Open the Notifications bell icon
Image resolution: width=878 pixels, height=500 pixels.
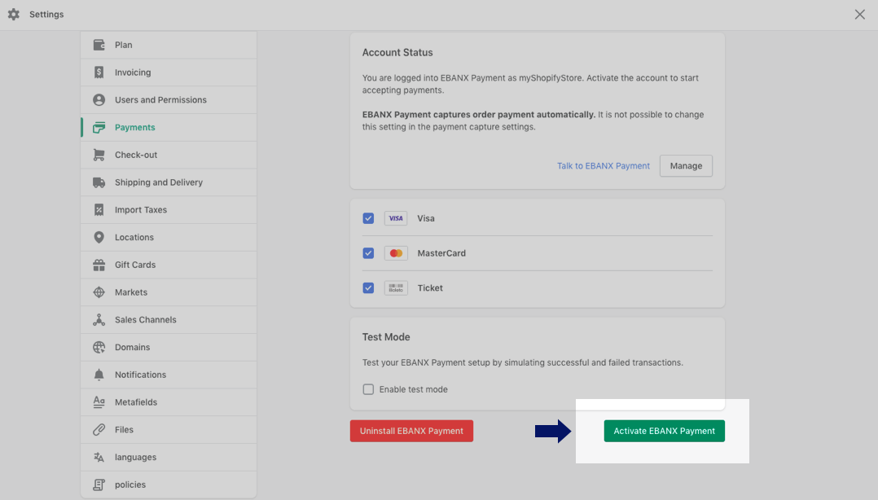pos(99,375)
